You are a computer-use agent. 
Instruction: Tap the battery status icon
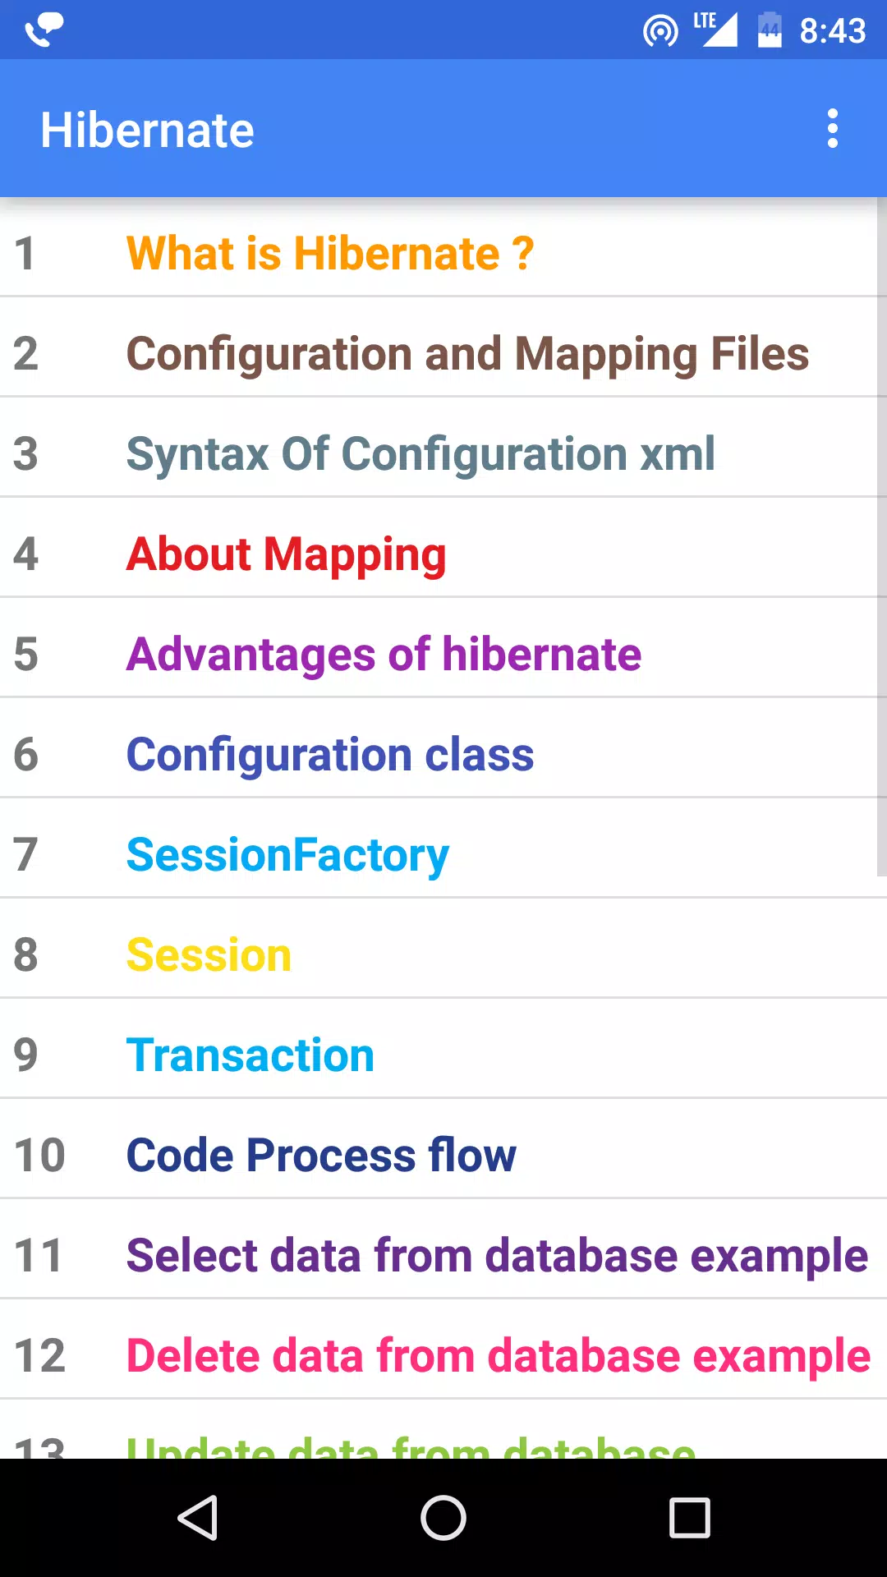pyautogui.click(x=770, y=30)
